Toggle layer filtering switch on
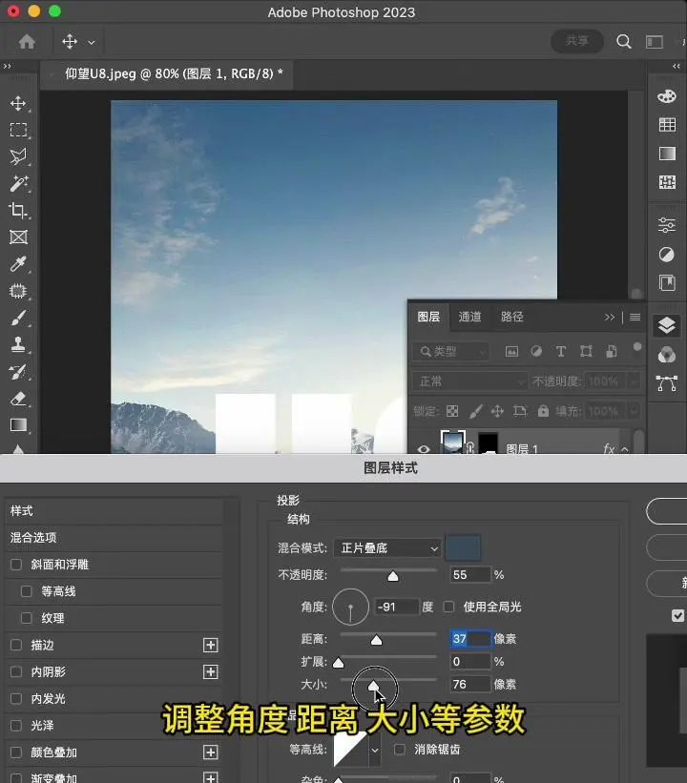 point(637,346)
